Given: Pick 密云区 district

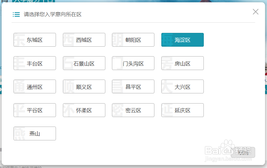Looking at the screenshot, I should (133, 110).
